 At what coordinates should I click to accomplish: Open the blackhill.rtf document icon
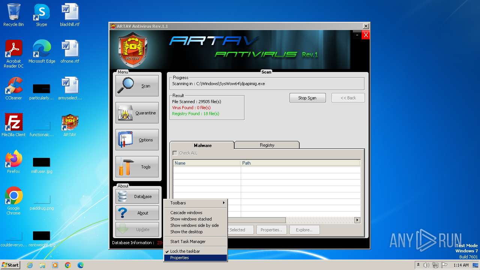[70, 15]
